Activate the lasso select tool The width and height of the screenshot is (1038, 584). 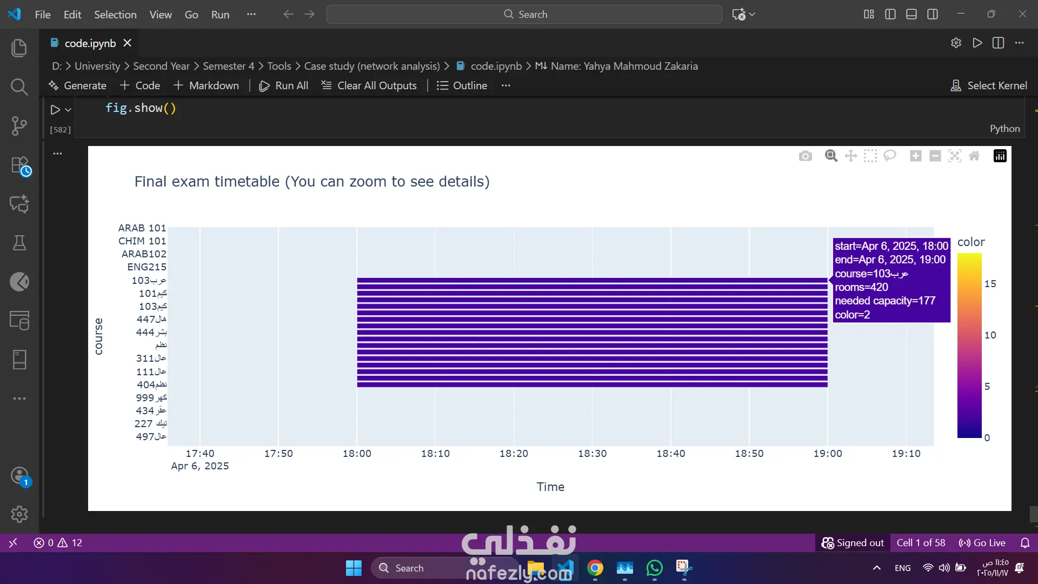(x=889, y=156)
